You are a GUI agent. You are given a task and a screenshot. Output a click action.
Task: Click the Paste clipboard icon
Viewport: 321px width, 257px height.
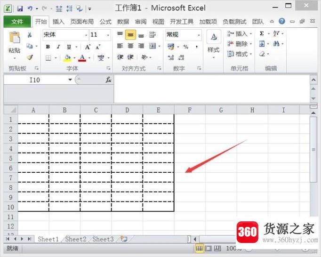(15, 38)
